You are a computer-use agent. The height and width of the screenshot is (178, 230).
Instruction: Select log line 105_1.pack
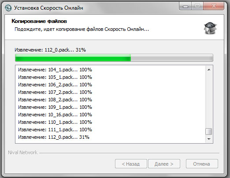tap(55, 77)
